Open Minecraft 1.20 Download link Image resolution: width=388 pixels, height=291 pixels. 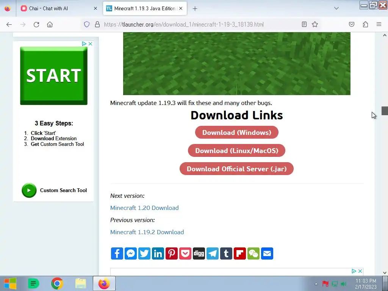point(144,208)
